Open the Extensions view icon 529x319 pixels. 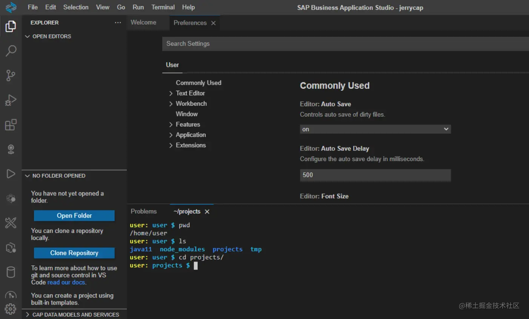point(11,125)
